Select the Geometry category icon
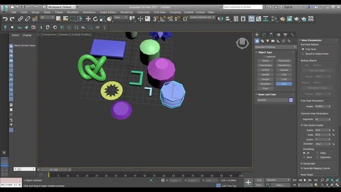 (257, 41)
